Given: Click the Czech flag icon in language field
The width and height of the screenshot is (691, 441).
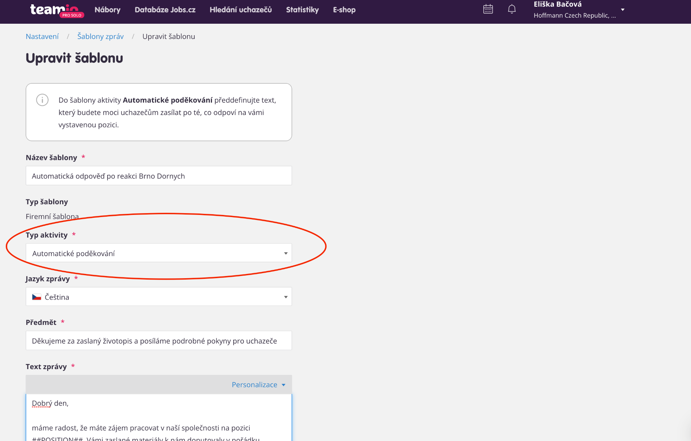Looking at the screenshot, I should point(37,297).
